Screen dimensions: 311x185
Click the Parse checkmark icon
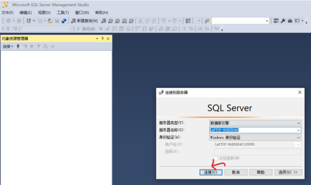click(108, 29)
